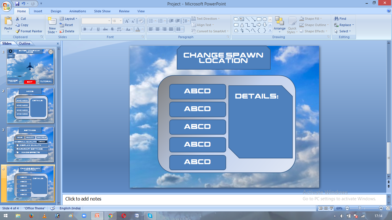
Task: Click the Align Text button
Action: pyautogui.click(x=203, y=25)
